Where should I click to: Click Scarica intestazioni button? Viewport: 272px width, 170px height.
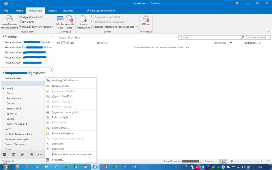pyautogui.click(x=83, y=22)
